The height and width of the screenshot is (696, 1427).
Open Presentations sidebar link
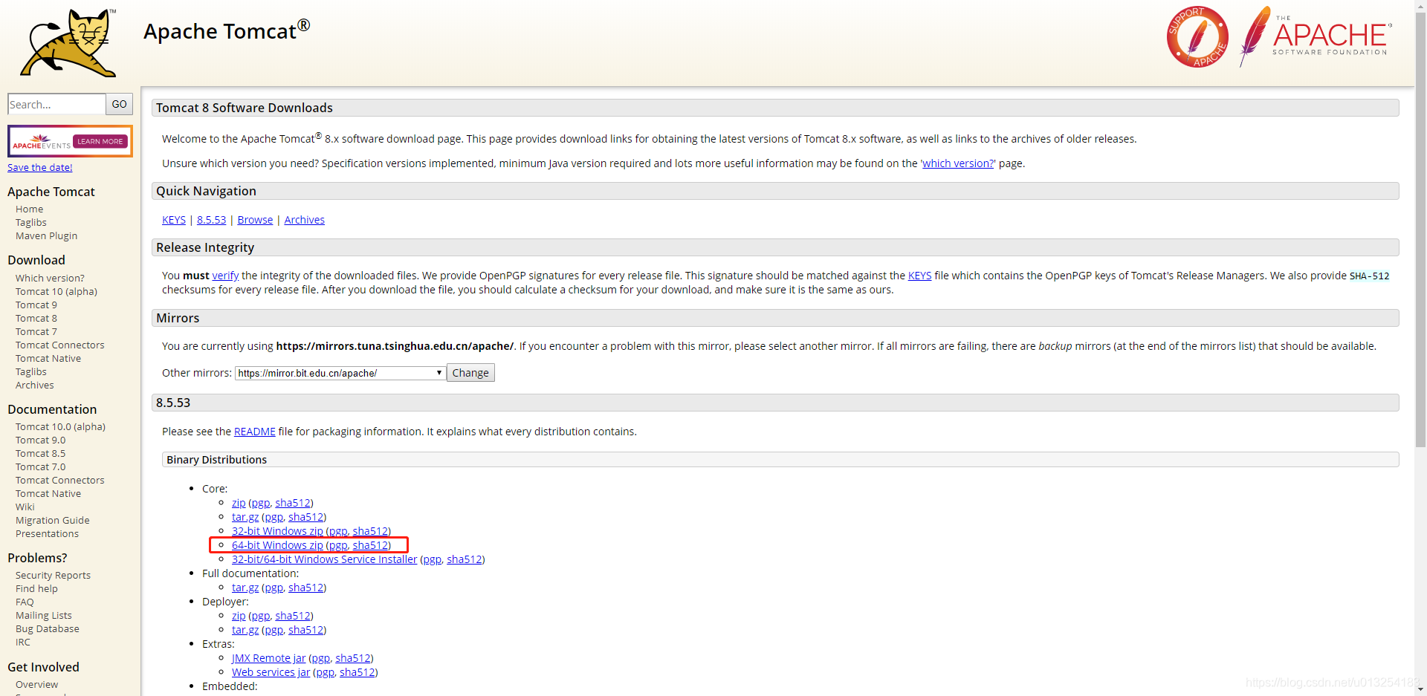coord(47,534)
